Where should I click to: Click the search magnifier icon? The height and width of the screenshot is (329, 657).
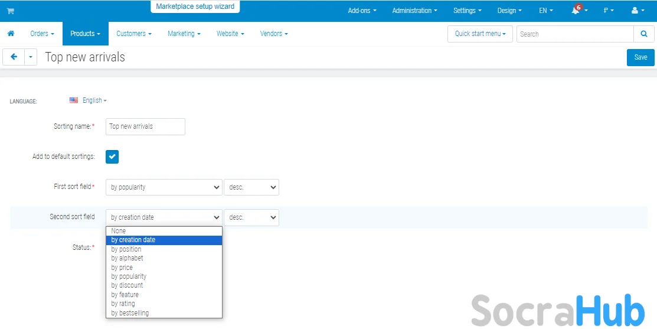(643, 34)
